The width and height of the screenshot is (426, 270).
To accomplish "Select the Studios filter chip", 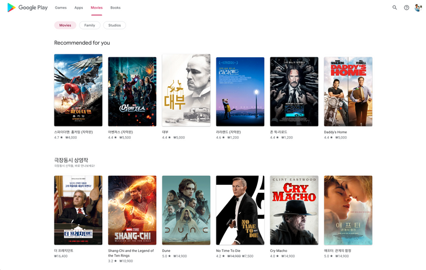I will point(114,25).
